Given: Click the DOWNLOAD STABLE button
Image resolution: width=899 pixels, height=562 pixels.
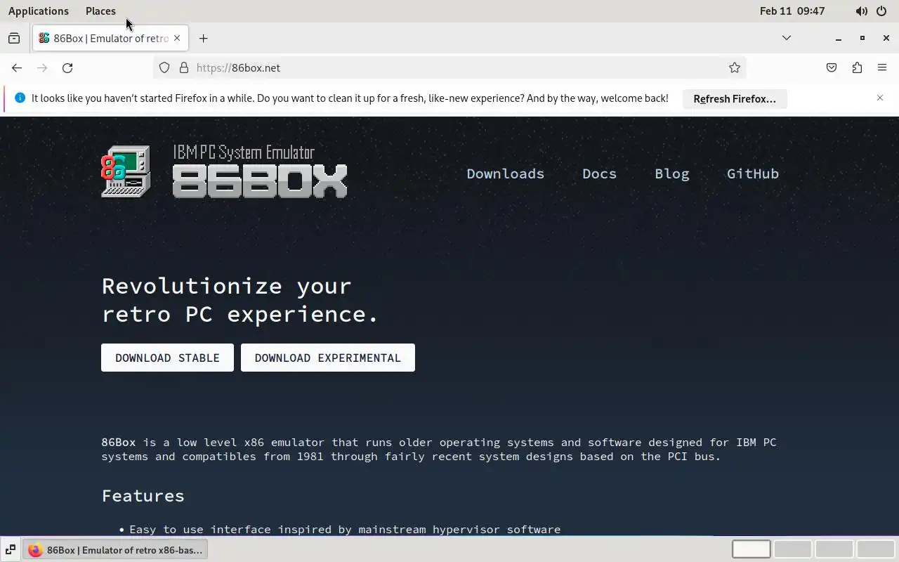Looking at the screenshot, I should point(167,358).
